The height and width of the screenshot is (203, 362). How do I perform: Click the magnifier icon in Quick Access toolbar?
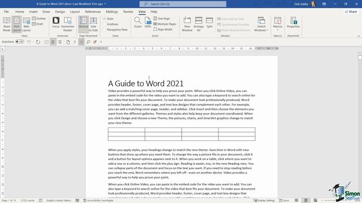pos(88,42)
